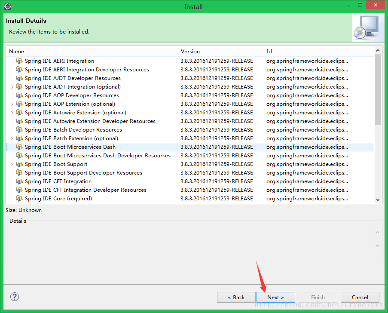The image size is (388, 313).
Task: Cancel the installation dialog
Action: coord(360,297)
